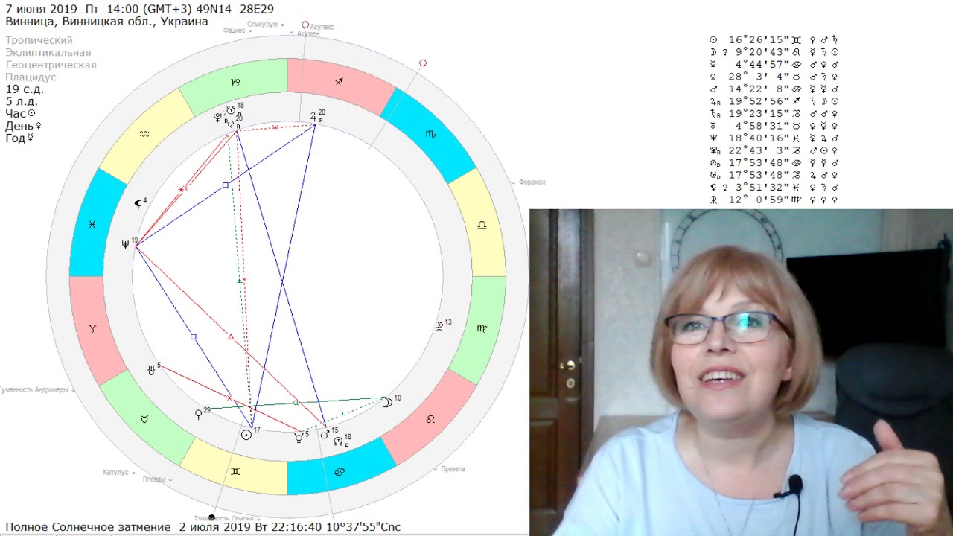Select the Pluto glyph near Capricorn
Image resolution: width=953 pixels, height=536 pixels.
click(218, 117)
